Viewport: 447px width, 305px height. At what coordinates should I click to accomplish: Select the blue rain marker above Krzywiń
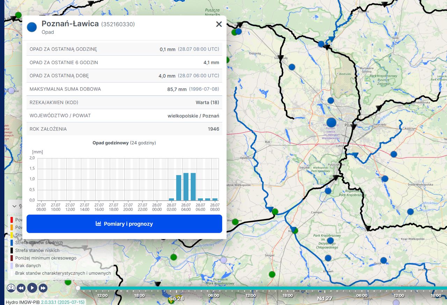point(328,258)
